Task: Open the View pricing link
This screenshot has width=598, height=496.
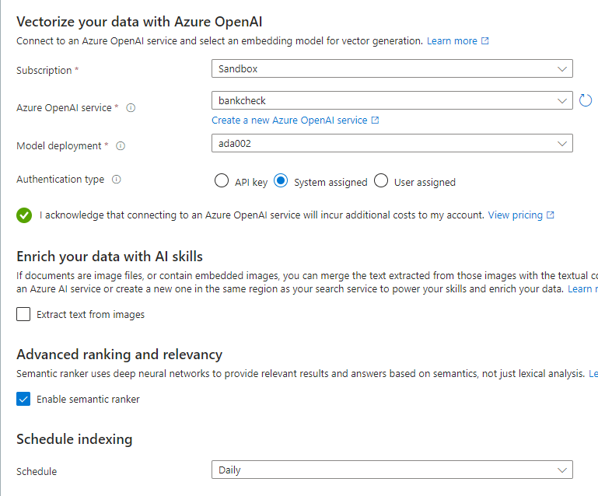Action: pos(516,215)
